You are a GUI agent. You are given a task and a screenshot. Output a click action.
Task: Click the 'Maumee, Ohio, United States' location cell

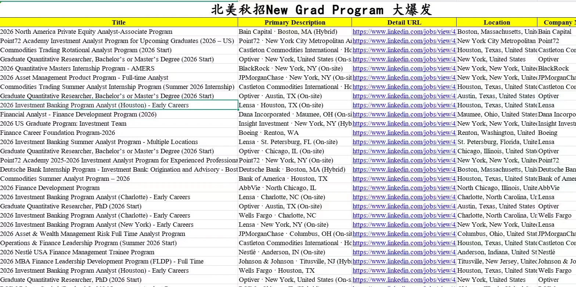click(497, 115)
